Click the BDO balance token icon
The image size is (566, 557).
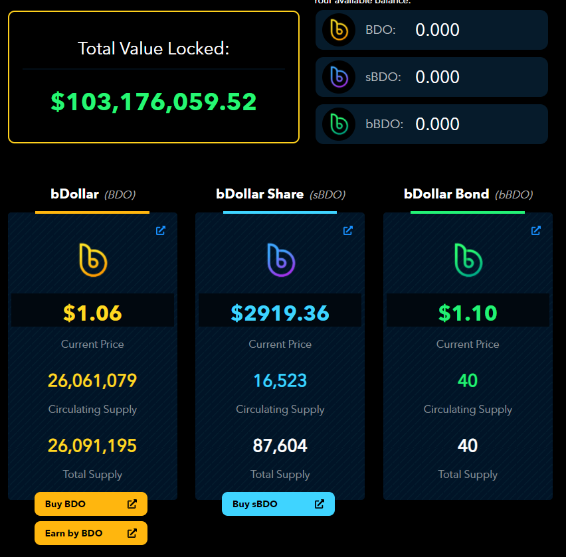pos(339,30)
